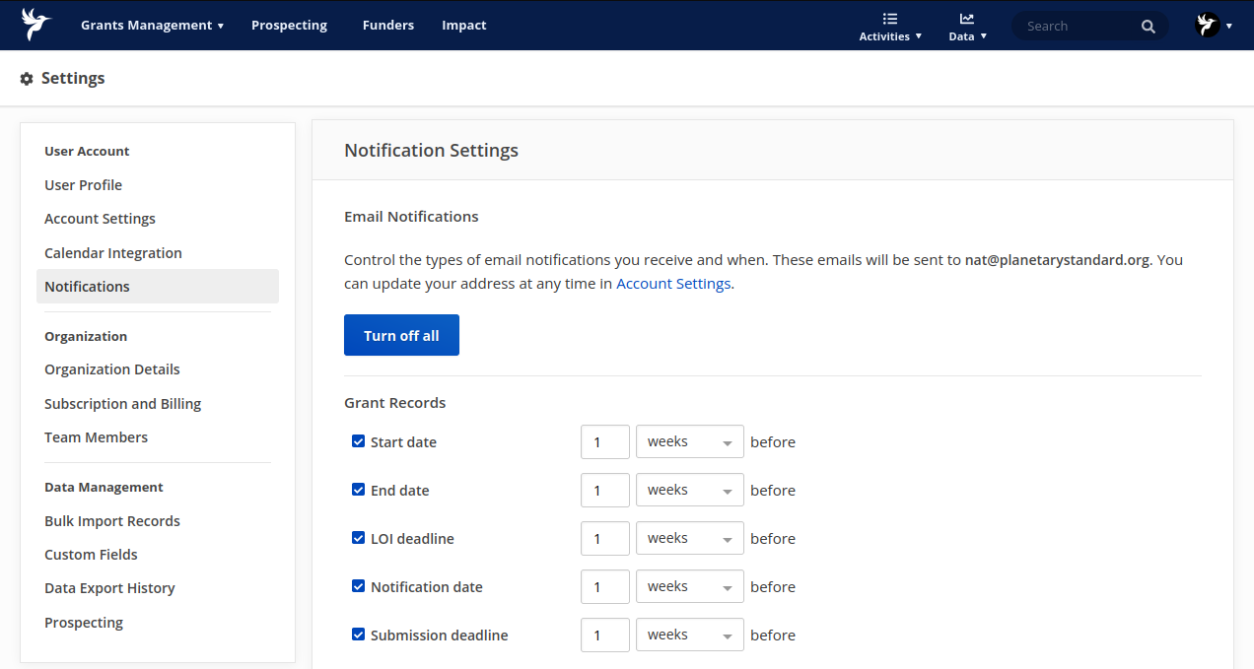Follow the Account Settings link in the description
The width and height of the screenshot is (1254, 669).
click(x=673, y=284)
